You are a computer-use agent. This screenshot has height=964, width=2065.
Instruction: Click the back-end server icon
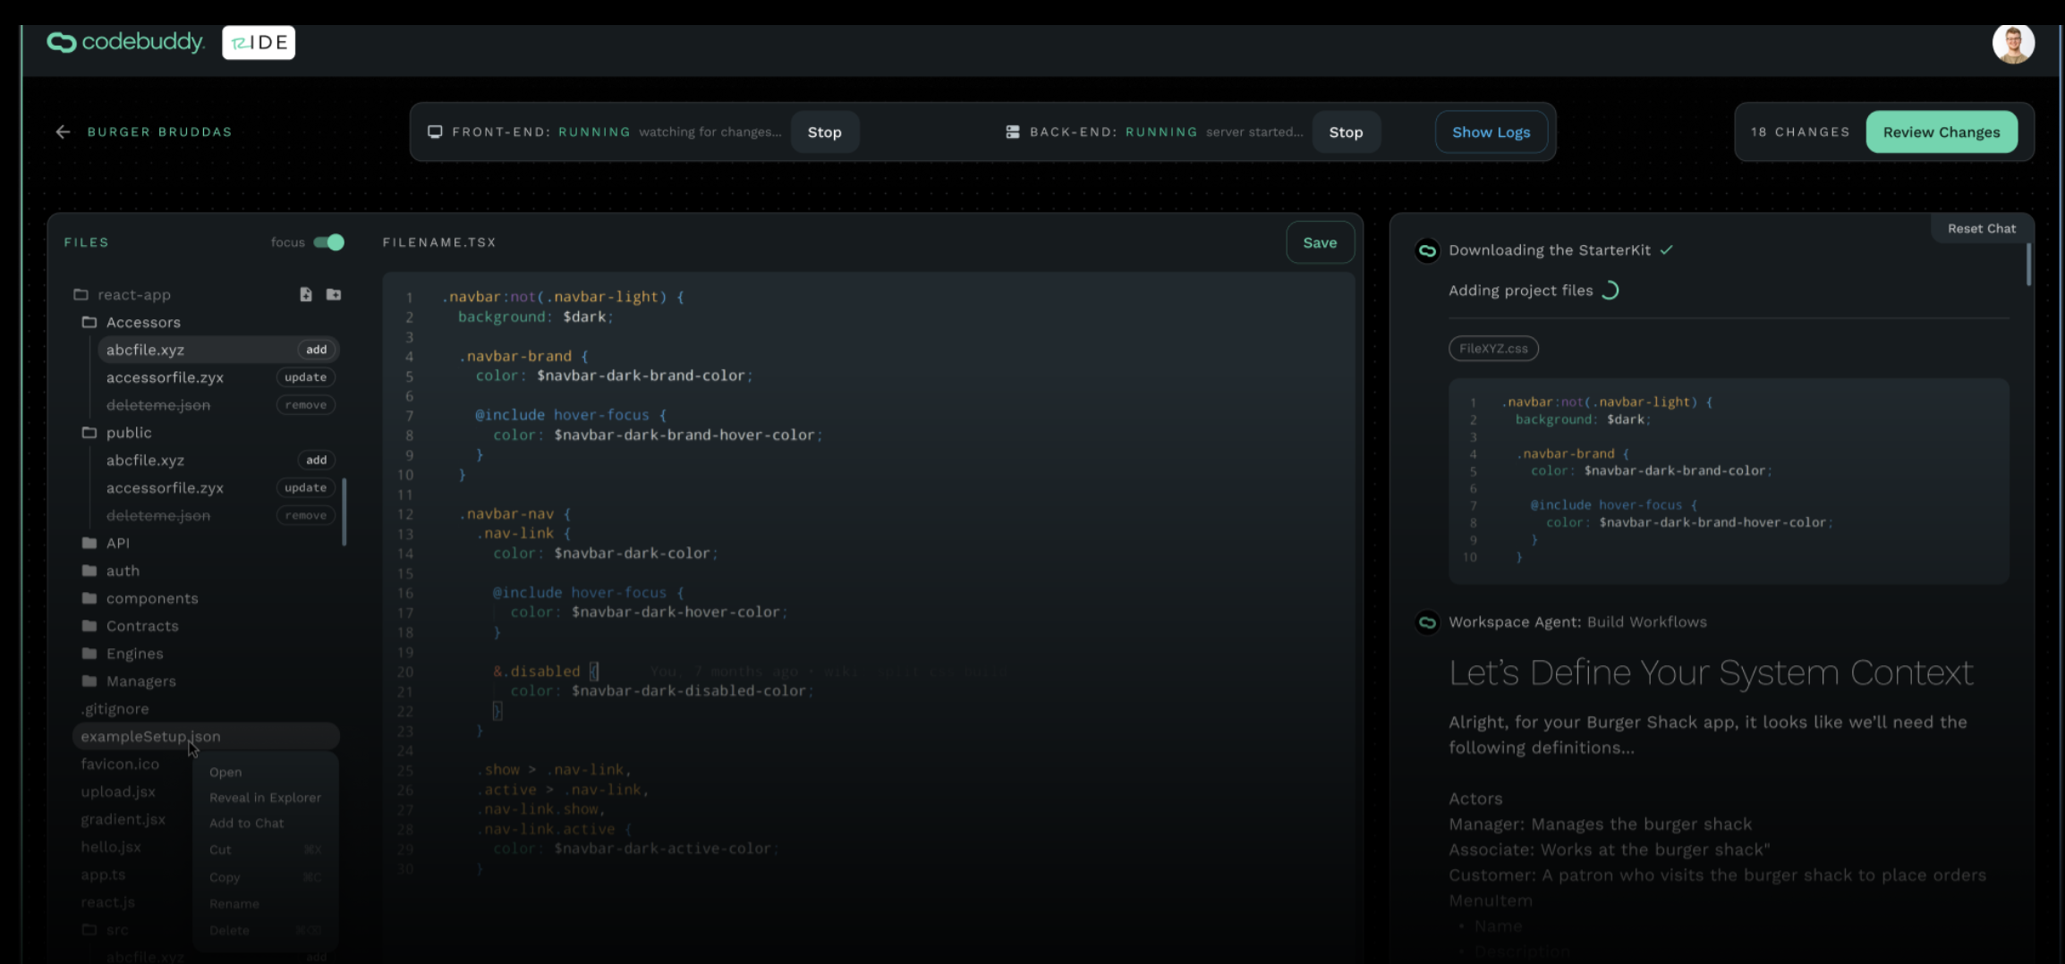click(x=1012, y=131)
